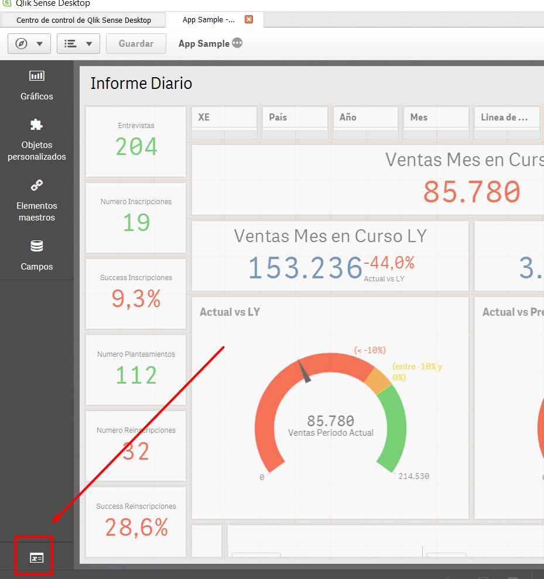
Task: Select Success Inscripciones KPI 9,3%
Action: point(136,294)
